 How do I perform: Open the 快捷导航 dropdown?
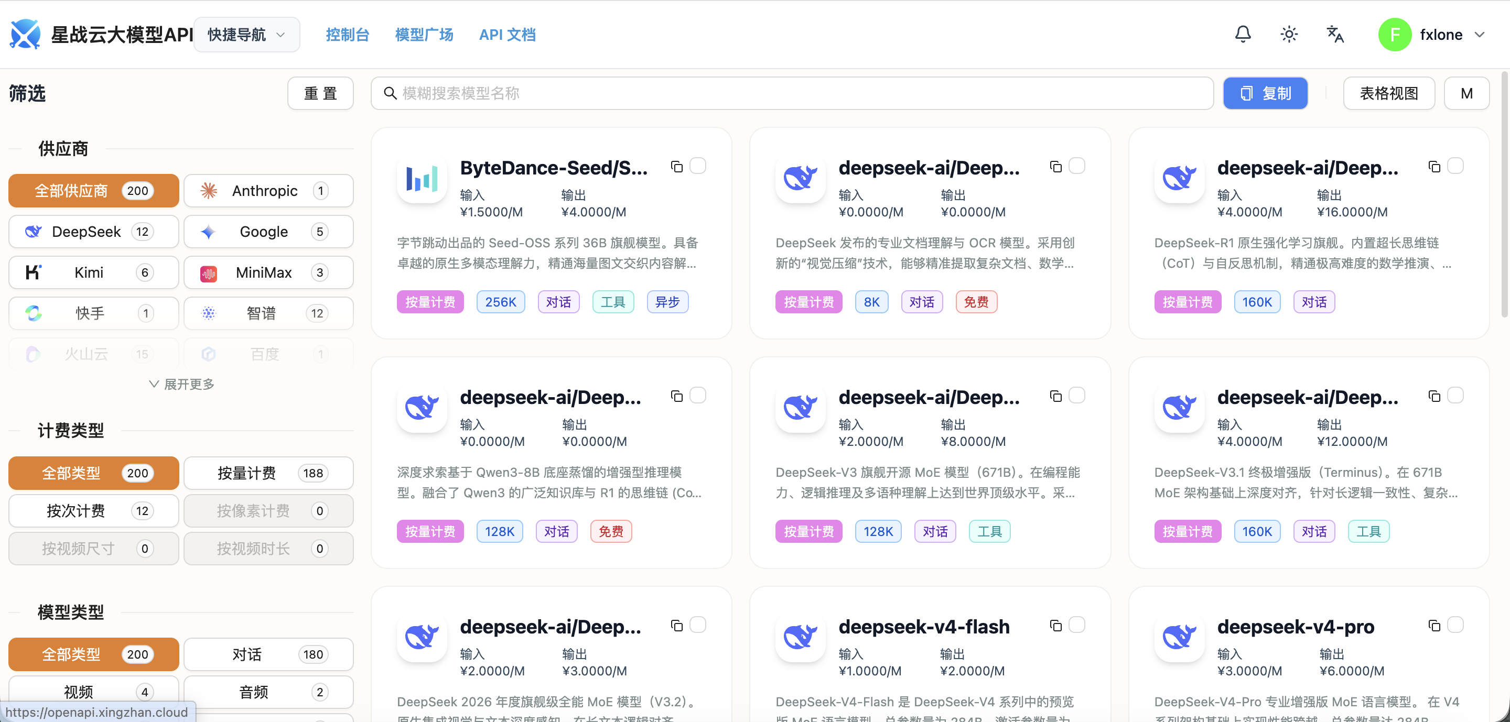pos(247,35)
